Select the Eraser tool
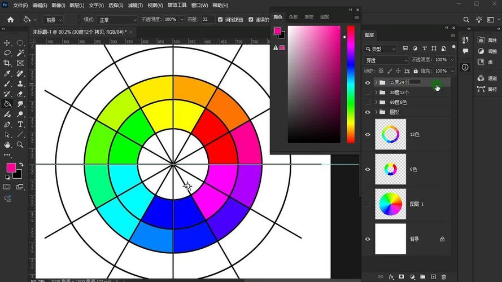The width and height of the screenshot is (502, 282). click(x=20, y=94)
